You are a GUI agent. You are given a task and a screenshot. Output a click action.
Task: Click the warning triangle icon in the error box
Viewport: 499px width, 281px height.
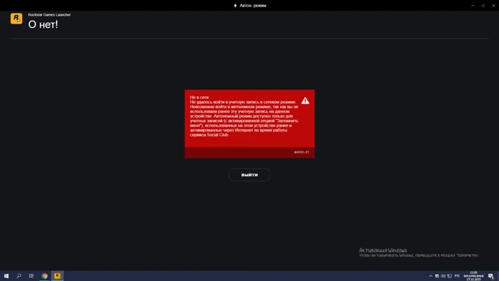305,101
